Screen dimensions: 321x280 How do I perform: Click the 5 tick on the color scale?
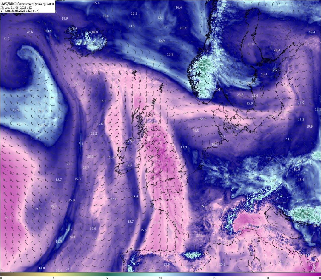(x=107, y=278)
